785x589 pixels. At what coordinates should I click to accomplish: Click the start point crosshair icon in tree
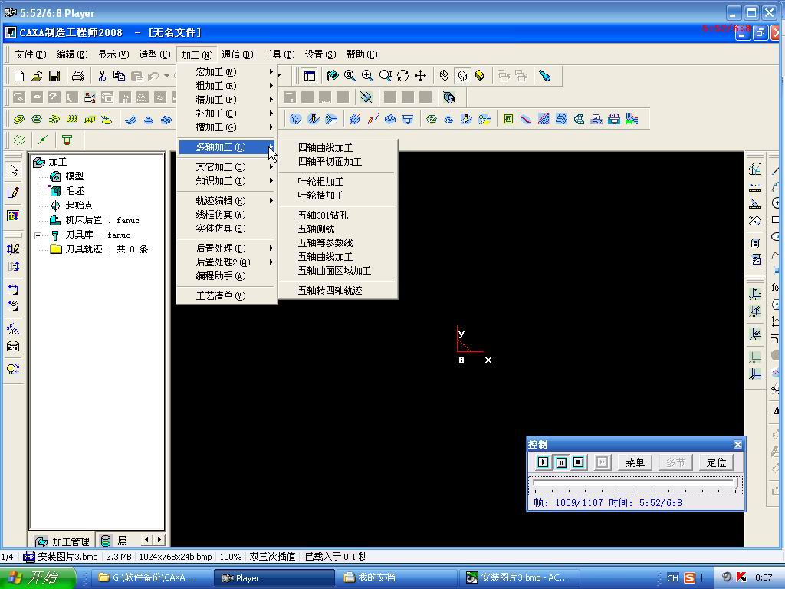pyautogui.click(x=55, y=206)
